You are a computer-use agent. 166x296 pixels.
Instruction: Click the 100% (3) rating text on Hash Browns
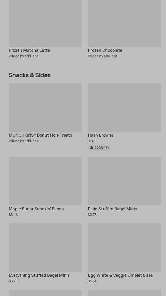[102, 148]
